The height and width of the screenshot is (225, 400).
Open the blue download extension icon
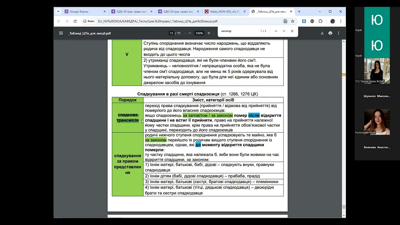coord(304,21)
